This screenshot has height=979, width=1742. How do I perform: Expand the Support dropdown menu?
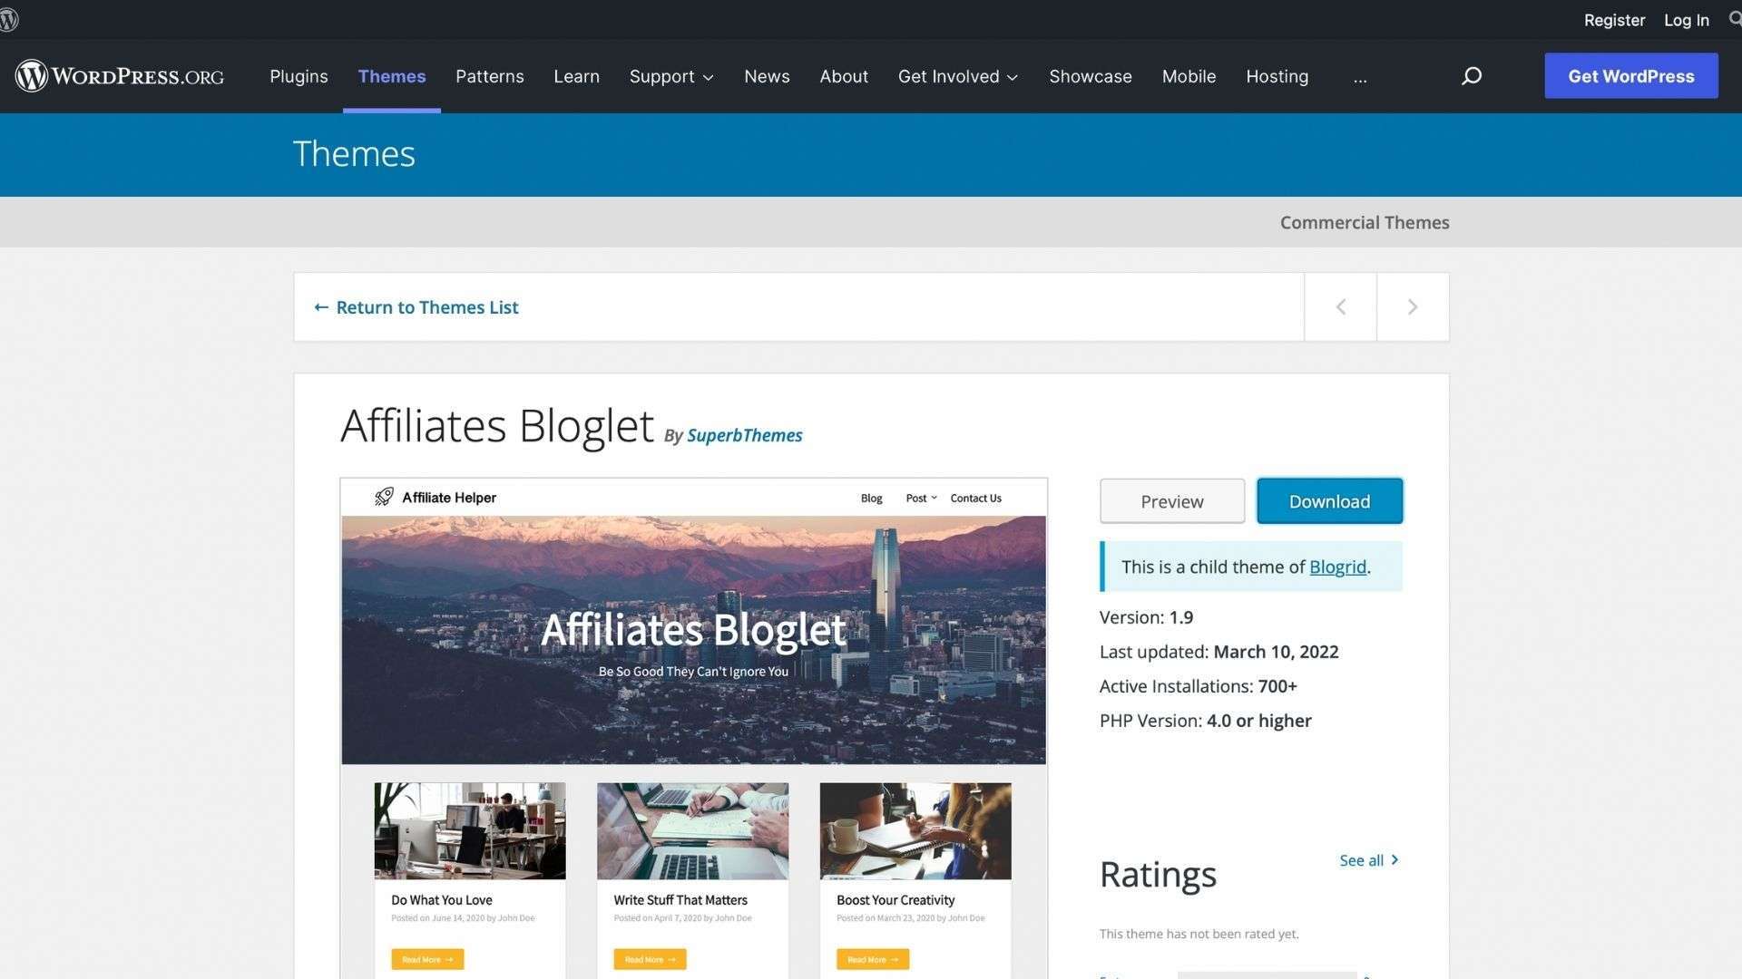(671, 76)
